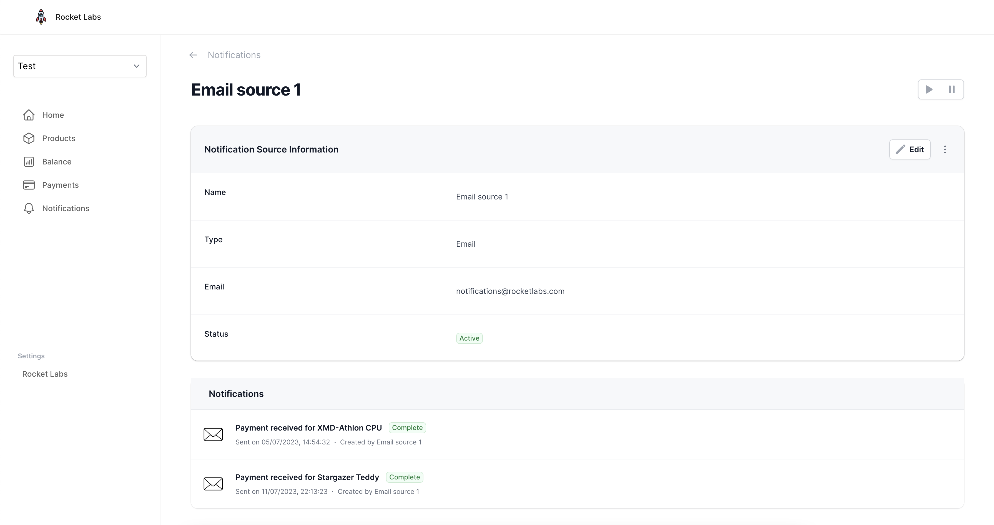
Task: Go to Payments in the sidebar
Action: (60, 185)
